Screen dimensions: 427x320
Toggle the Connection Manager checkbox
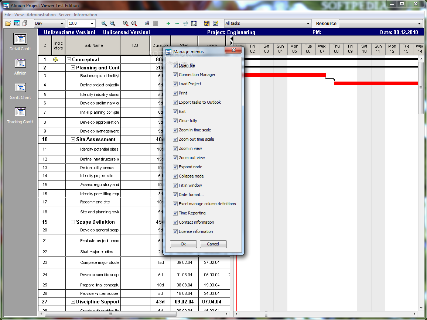coord(175,75)
